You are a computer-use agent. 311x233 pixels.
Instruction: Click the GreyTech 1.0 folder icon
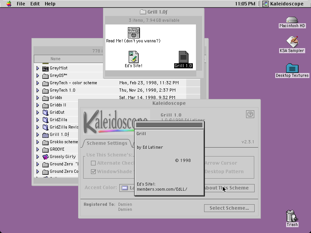pyautogui.click(x=45, y=90)
